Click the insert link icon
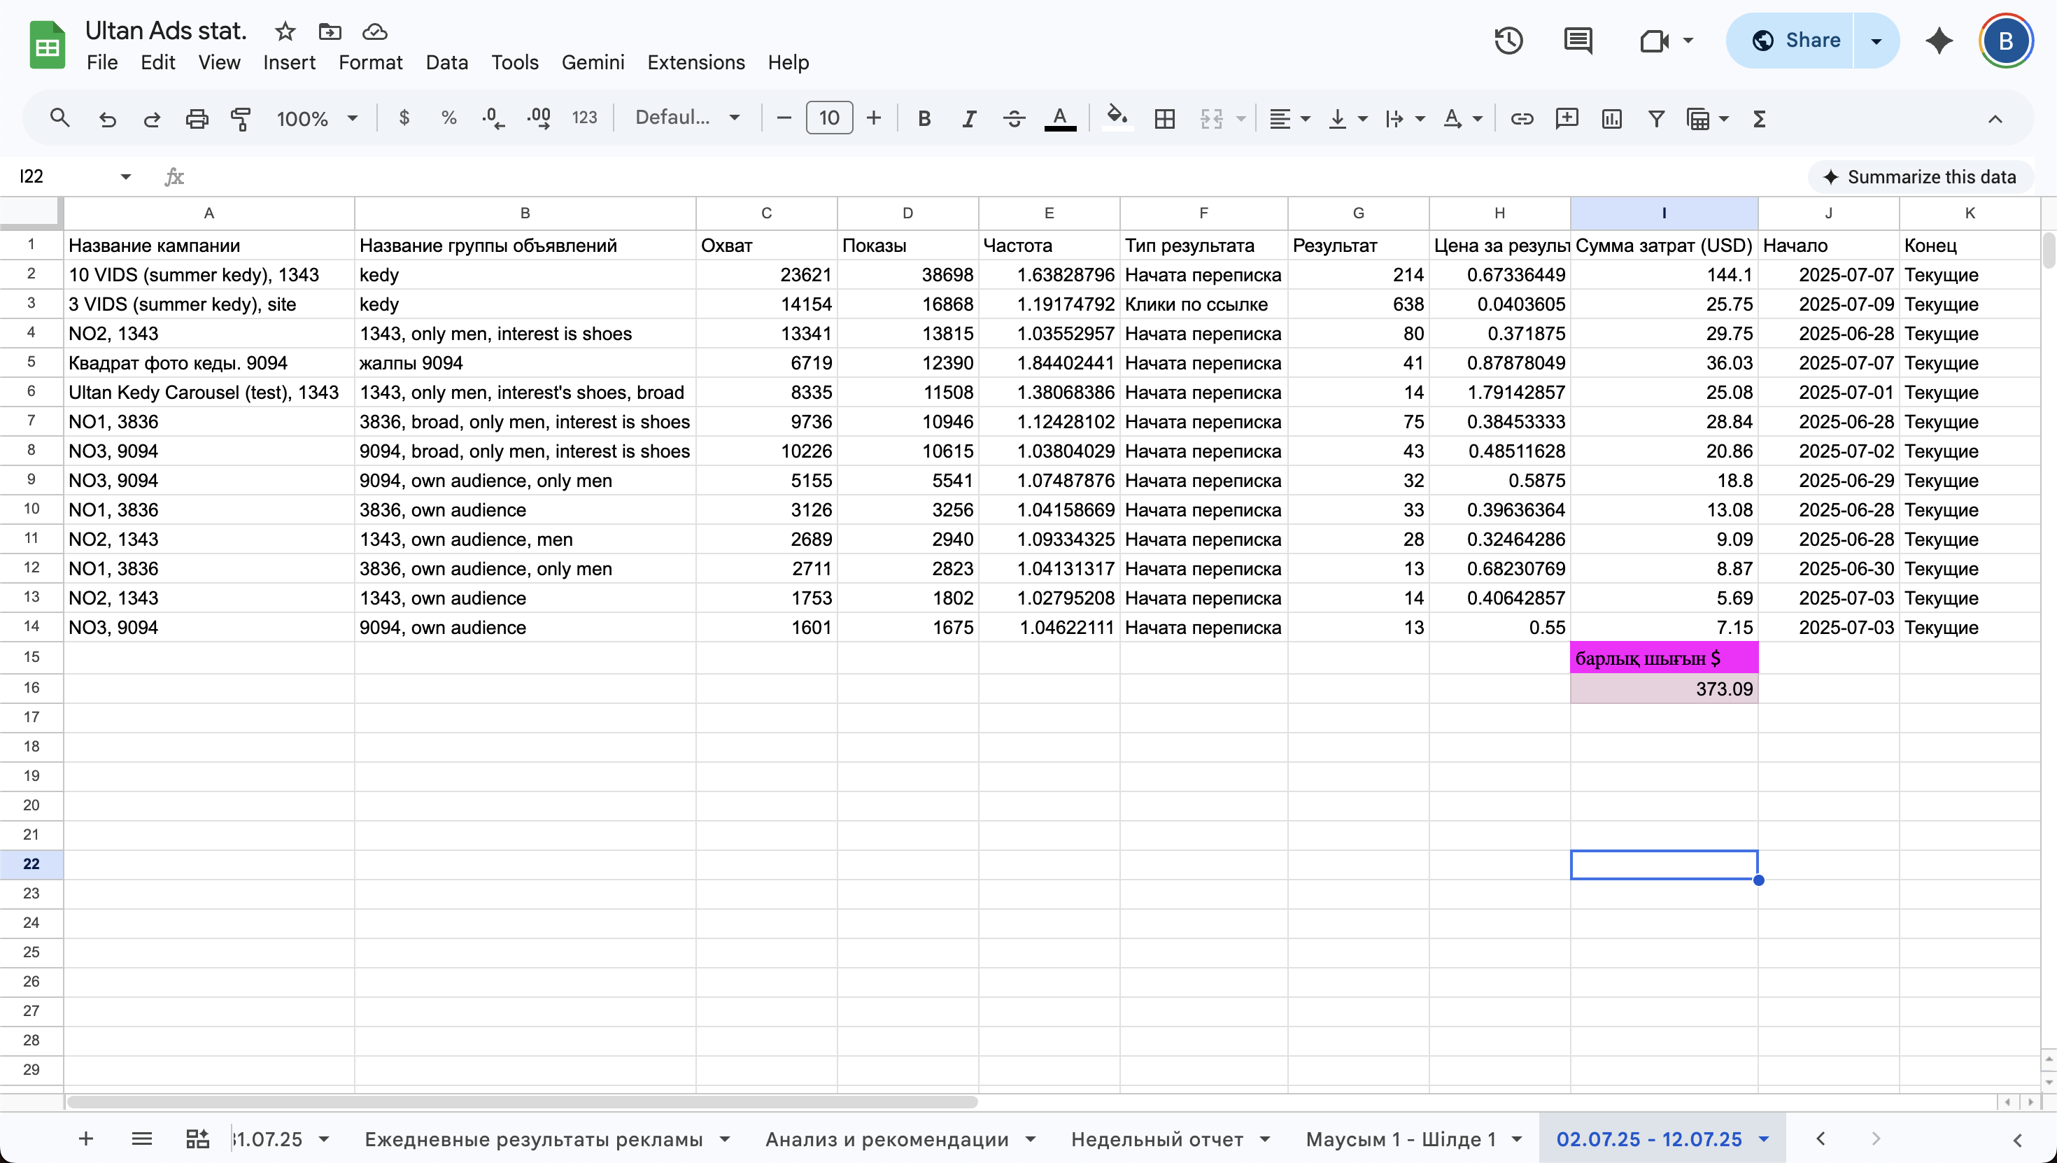Image resolution: width=2057 pixels, height=1163 pixels. click(1521, 119)
